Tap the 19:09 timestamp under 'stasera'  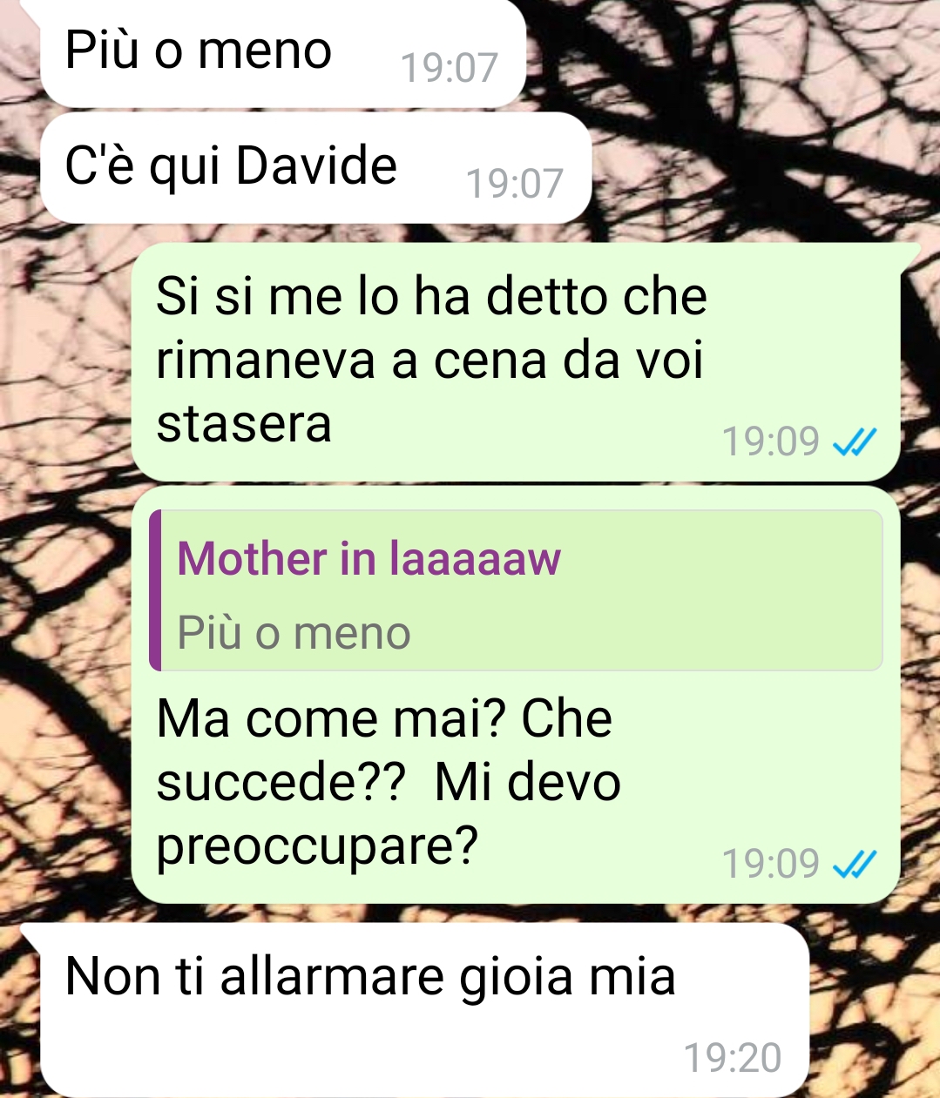771,442
